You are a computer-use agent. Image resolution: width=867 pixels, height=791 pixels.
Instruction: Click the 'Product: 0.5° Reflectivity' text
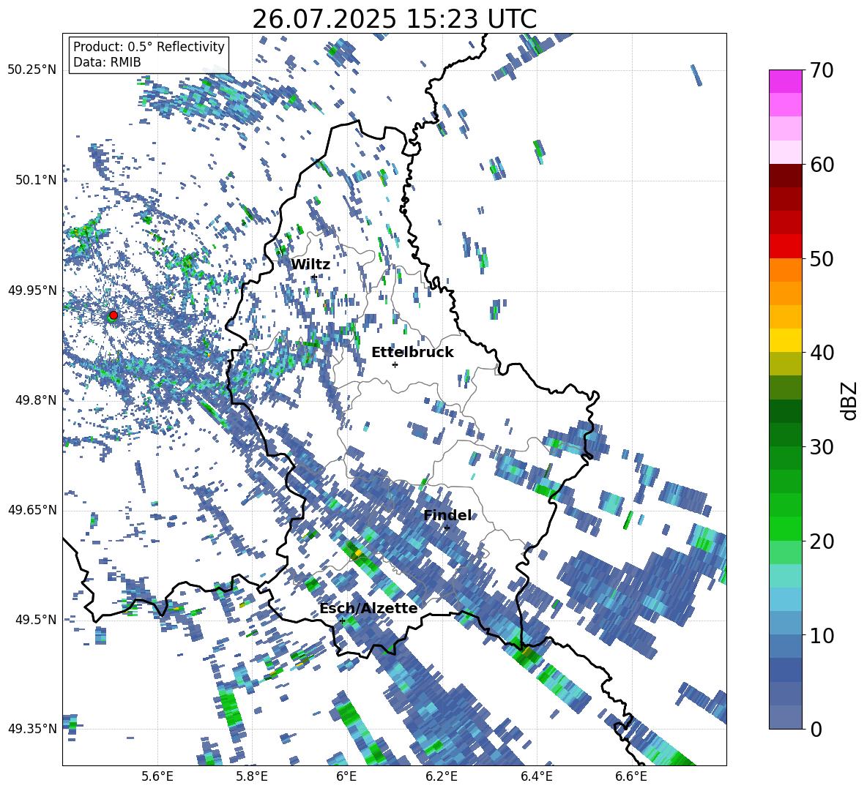[149, 46]
